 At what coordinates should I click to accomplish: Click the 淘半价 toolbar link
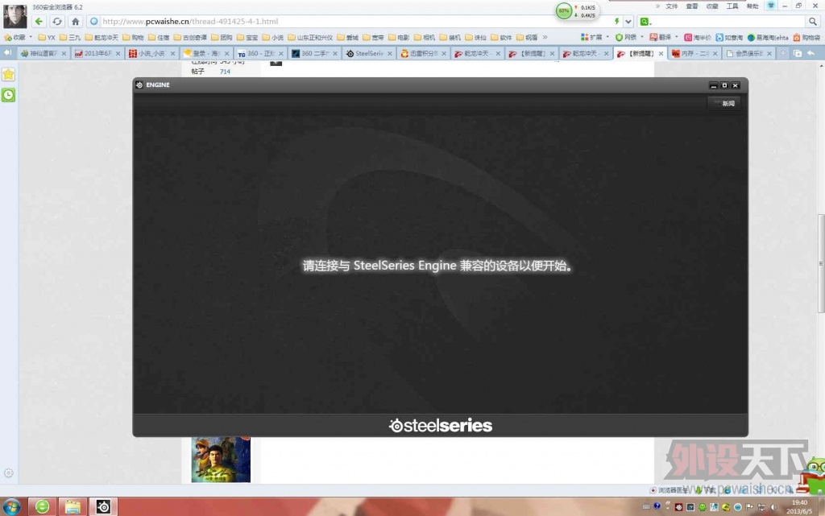[698, 37]
